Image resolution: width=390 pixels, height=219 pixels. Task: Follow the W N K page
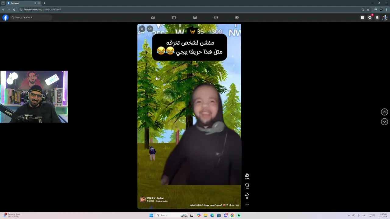coord(161,198)
